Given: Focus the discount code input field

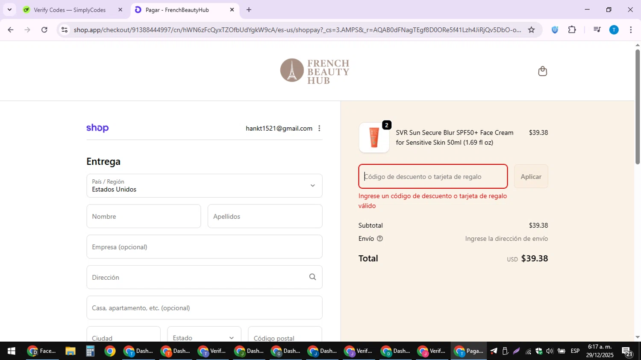Looking at the screenshot, I should point(433,176).
